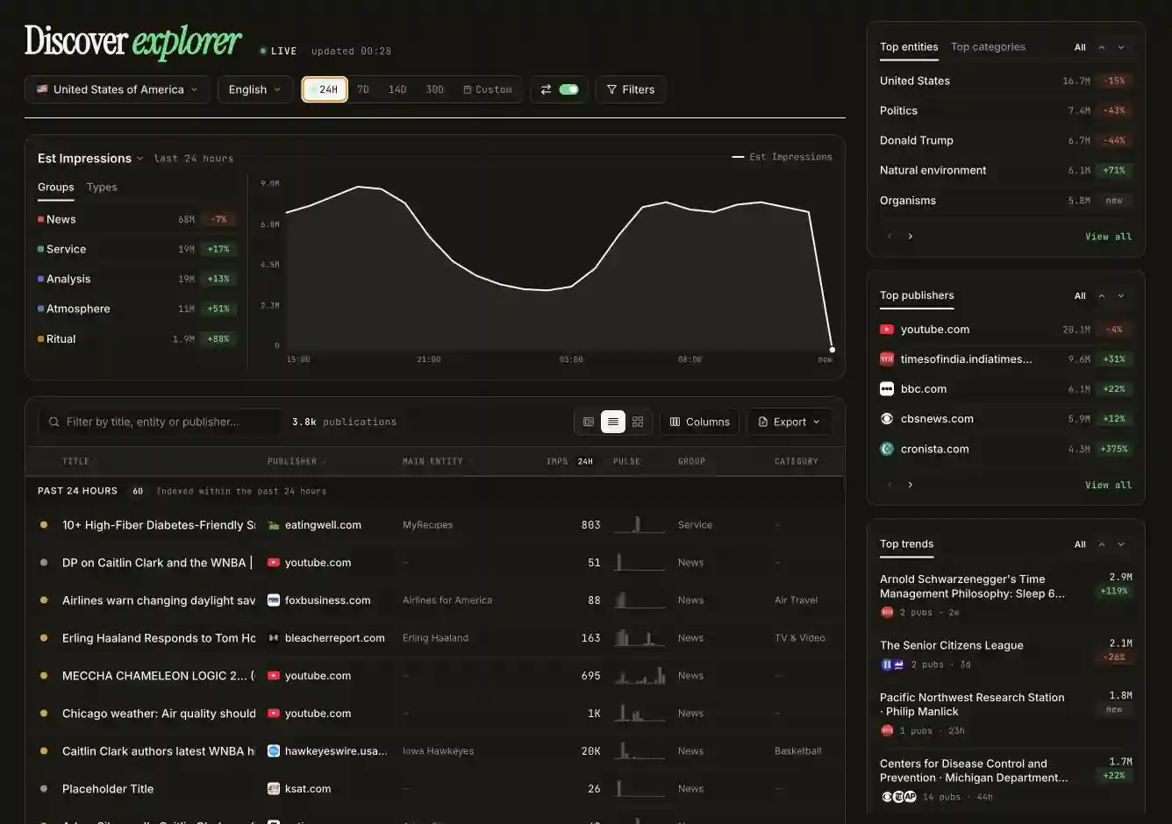
Task: Toggle the compare switch next to the date ranges
Action: 568,89
